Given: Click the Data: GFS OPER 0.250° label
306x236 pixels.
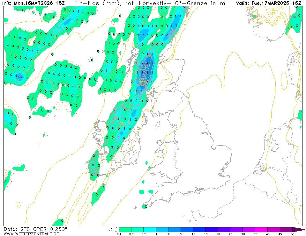Looking at the screenshot, I should [35, 229].
